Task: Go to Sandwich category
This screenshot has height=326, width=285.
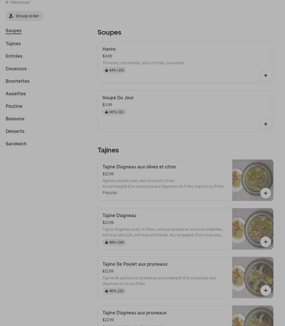Action: pos(16,144)
